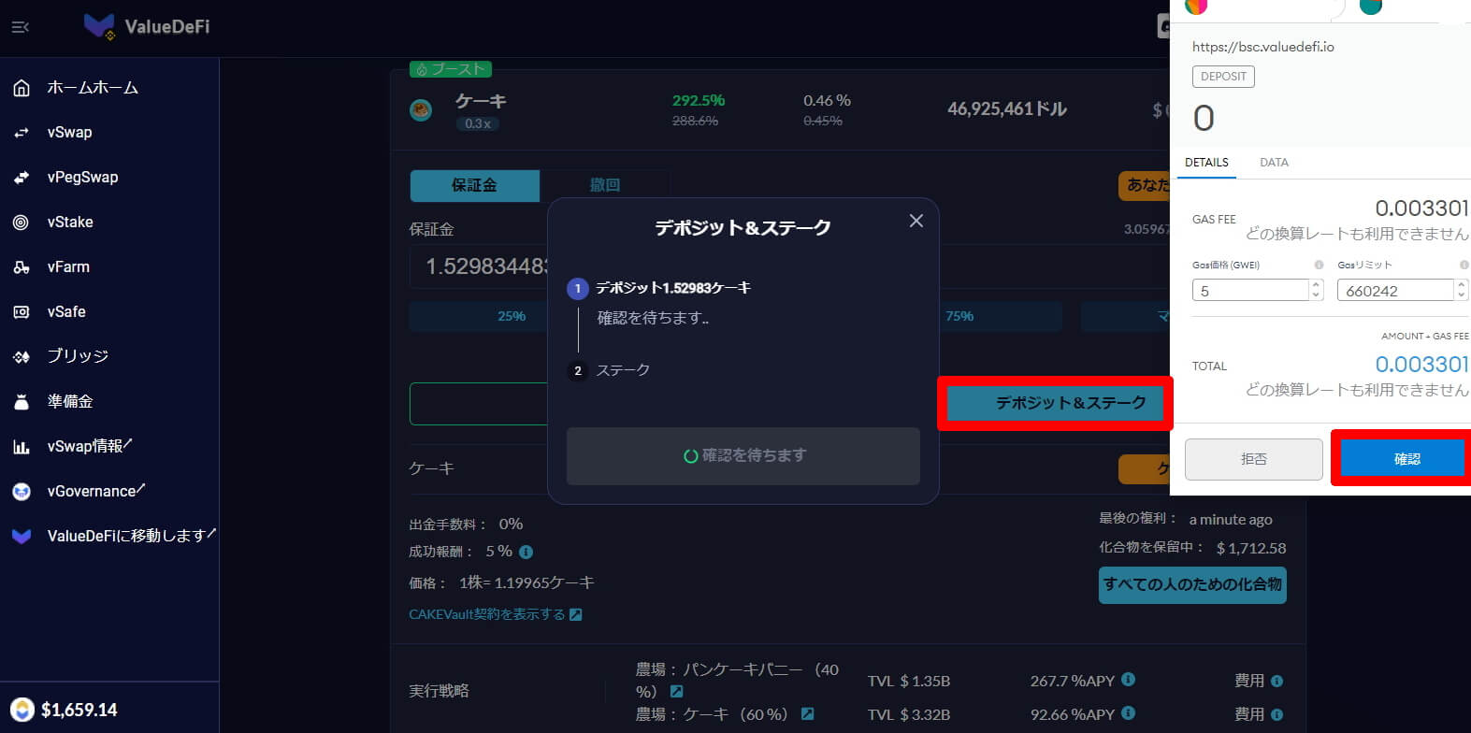Click the 25% amount button
The width and height of the screenshot is (1471, 733).
pyautogui.click(x=512, y=316)
